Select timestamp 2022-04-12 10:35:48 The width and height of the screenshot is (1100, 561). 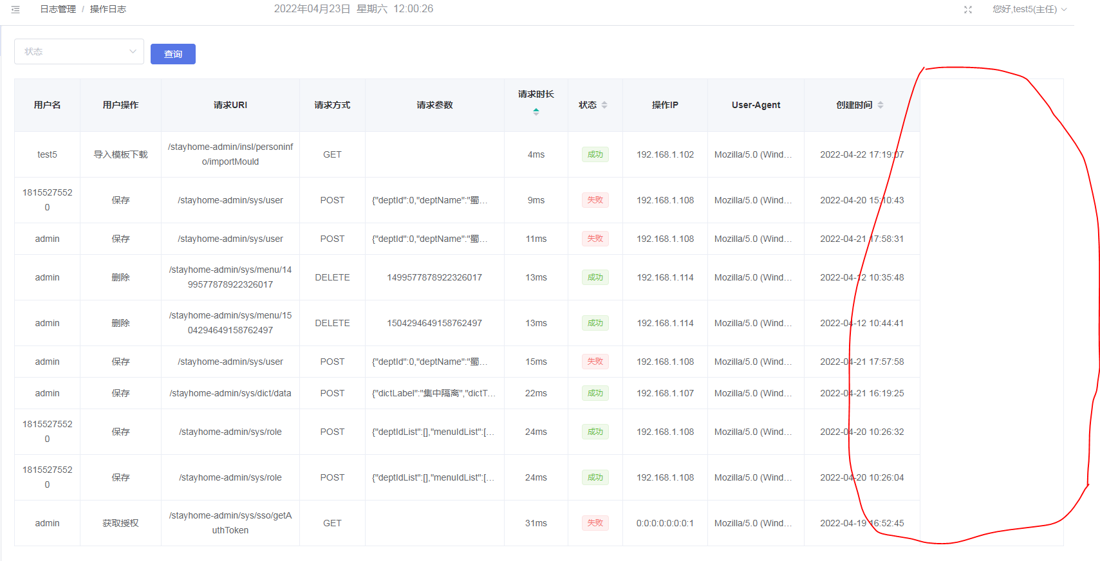(x=862, y=277)
